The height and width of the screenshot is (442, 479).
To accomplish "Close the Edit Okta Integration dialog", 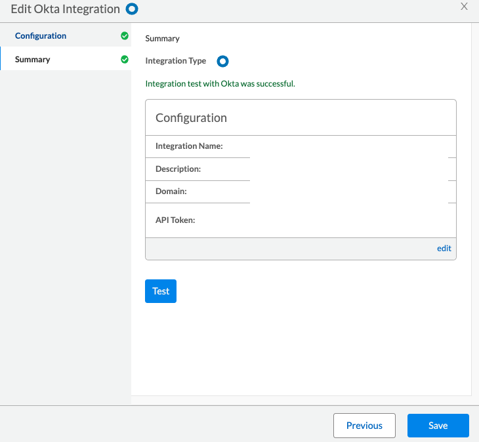I will [x=464, y=7].
